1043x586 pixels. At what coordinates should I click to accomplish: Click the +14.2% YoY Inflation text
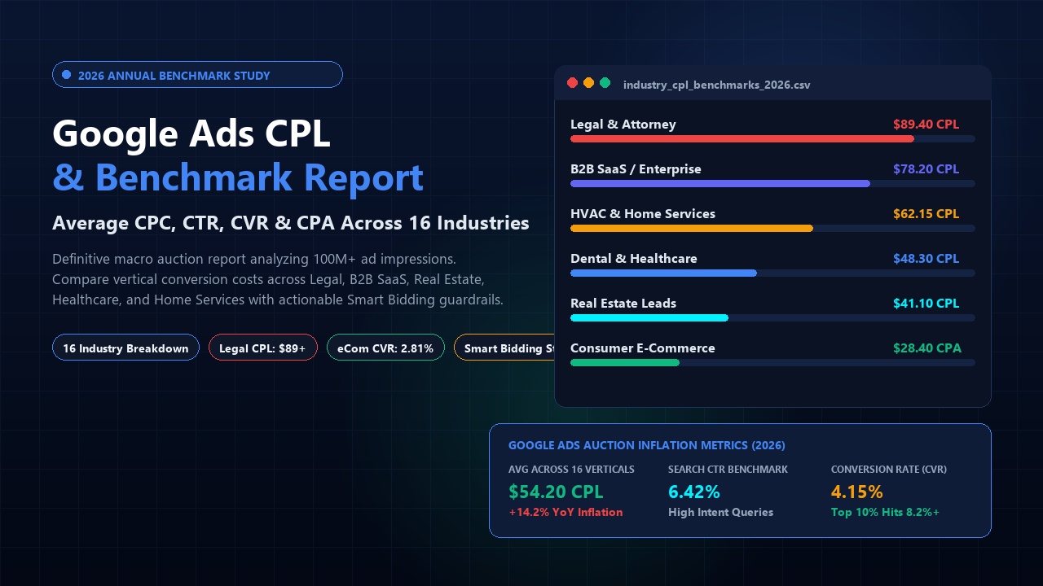(566, 513)
